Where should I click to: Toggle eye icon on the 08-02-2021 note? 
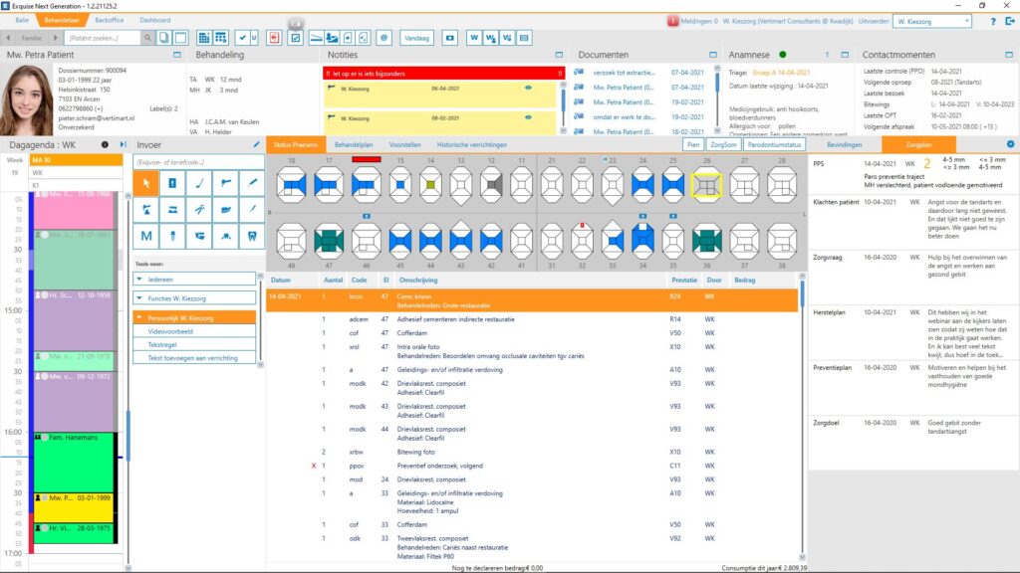click(x=528, y=117)
